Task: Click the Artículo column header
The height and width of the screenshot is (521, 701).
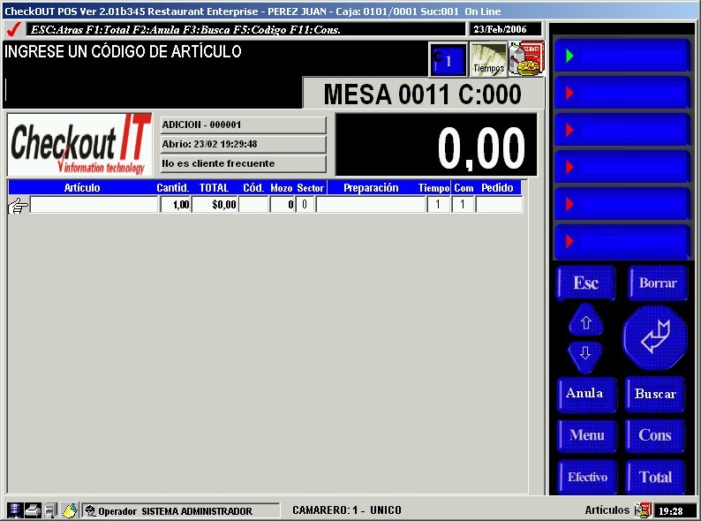Action: [x=82, y=188]
